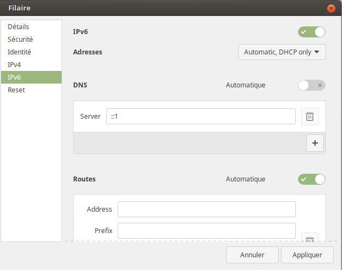
Task: Select Détails in the sidebar
Action: pos(31,27)
